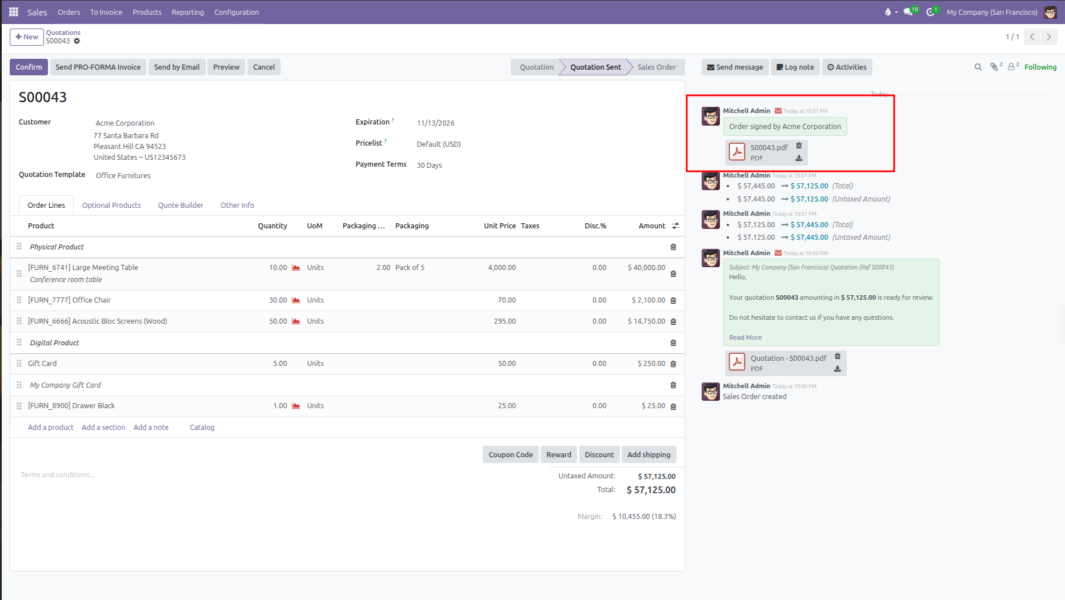This screenshot has height=600, width=1065.
Task: Download the S00043.pdf attachment
Action: pos(799,158)
